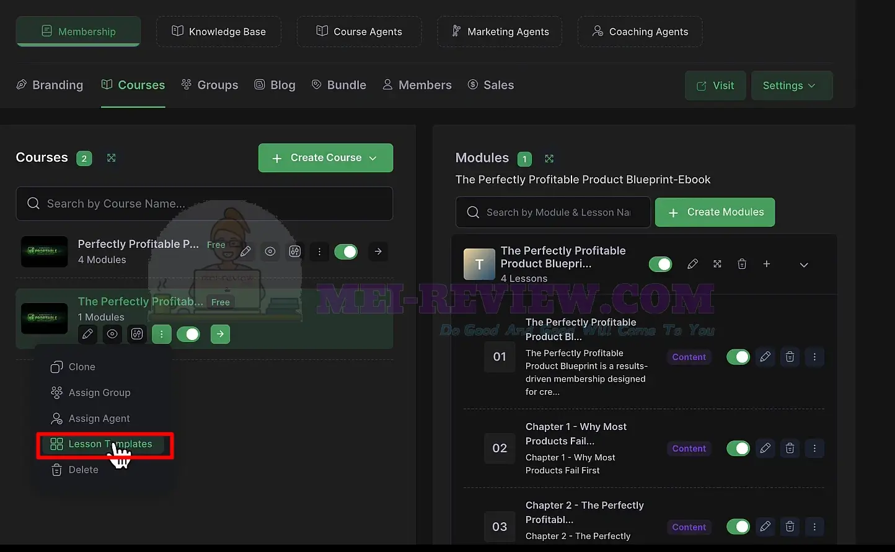Switch to the Knowledge Base tab

(x=218, y=32)
